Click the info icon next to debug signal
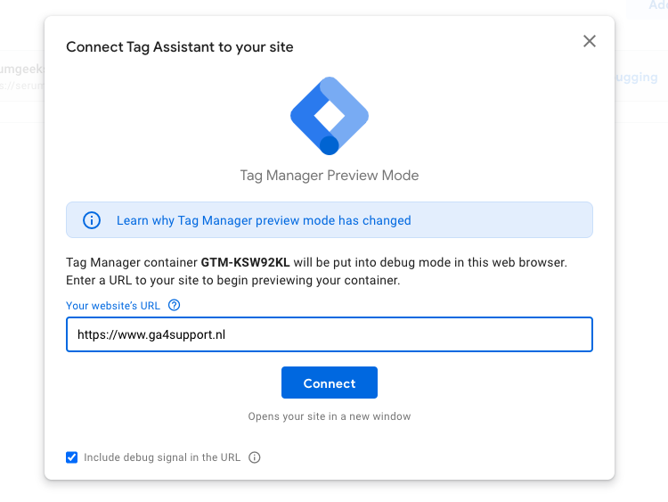The height and width of the screenshot is (502, 668). 255,457
